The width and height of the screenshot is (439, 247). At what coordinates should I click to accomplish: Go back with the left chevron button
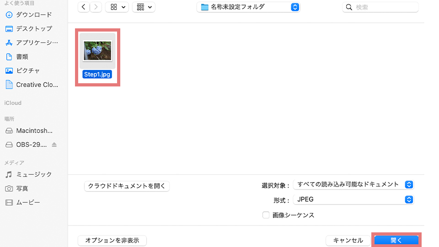(83, 7)
